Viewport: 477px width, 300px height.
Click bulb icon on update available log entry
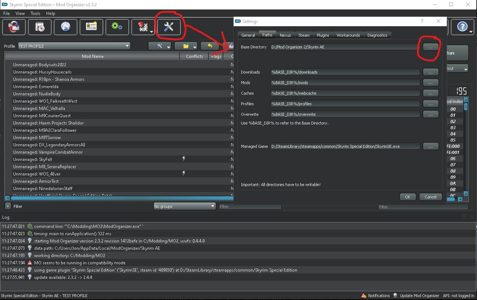tap(30, 277)
